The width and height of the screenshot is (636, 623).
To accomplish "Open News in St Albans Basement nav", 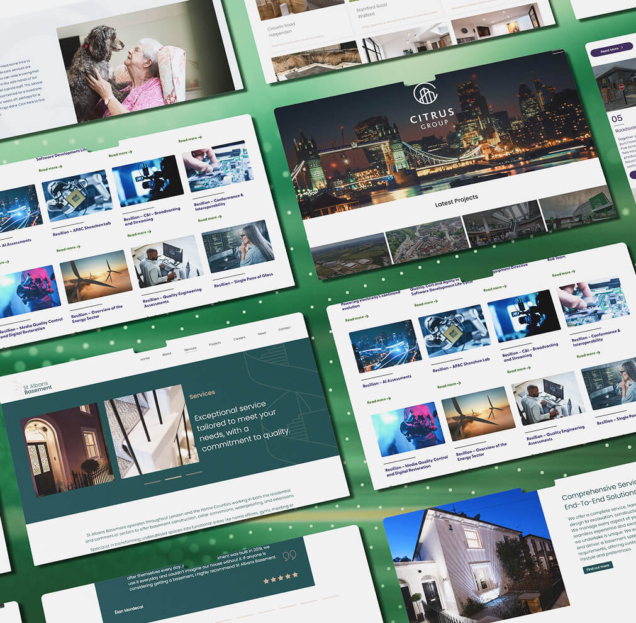I will (262, 334).
